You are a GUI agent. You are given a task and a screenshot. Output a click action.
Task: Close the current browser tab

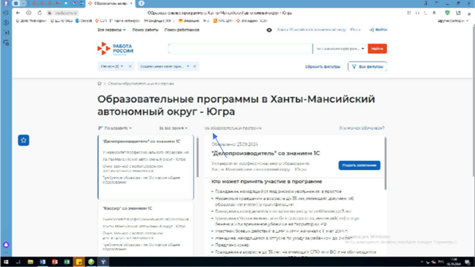tap(131, 3)
